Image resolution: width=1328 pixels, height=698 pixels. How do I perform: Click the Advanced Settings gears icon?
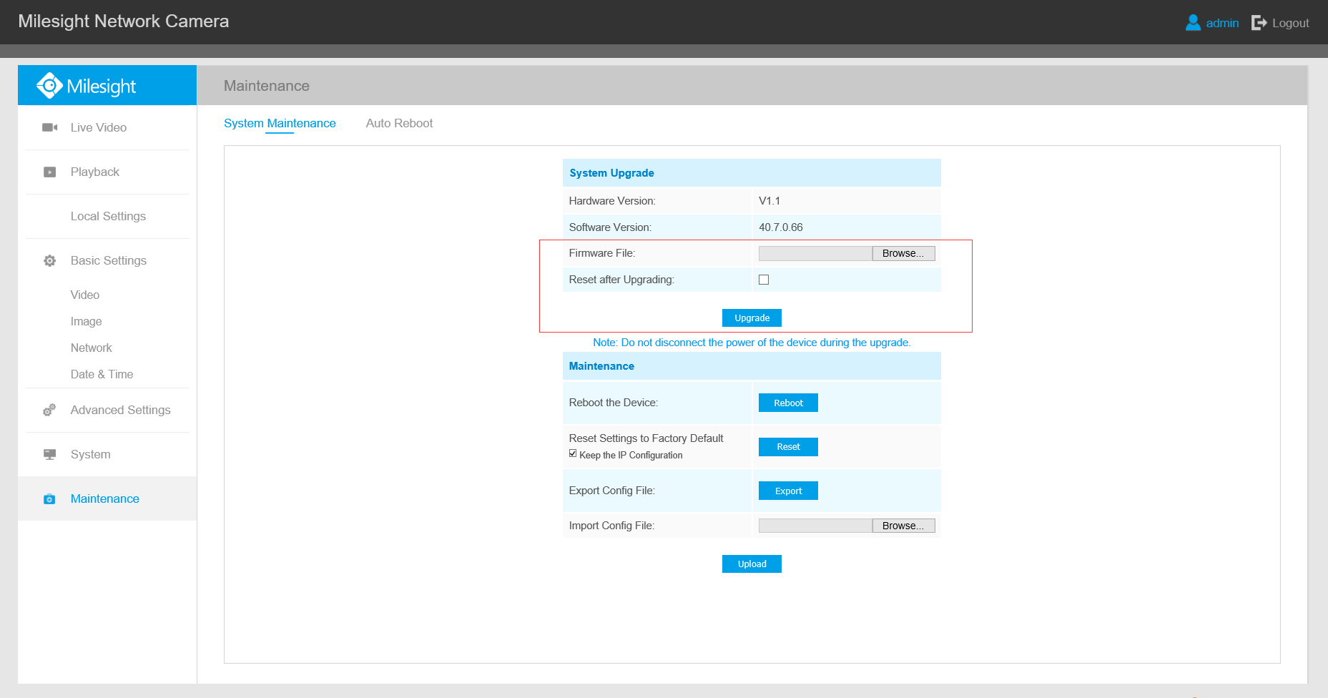pos(49,411)
